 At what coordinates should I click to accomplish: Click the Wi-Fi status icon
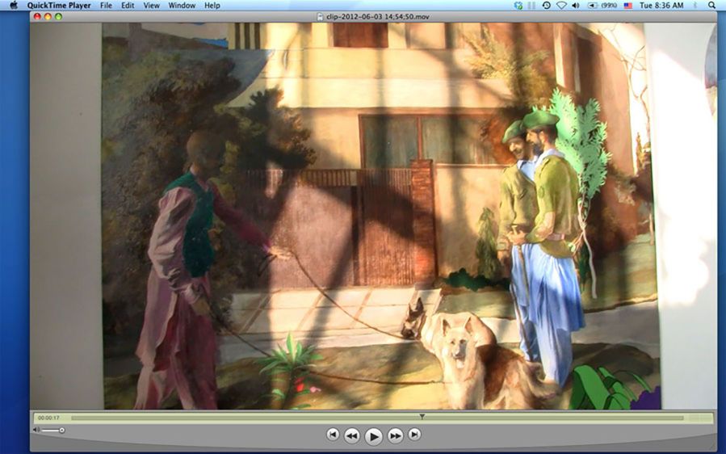coord(561,6)
